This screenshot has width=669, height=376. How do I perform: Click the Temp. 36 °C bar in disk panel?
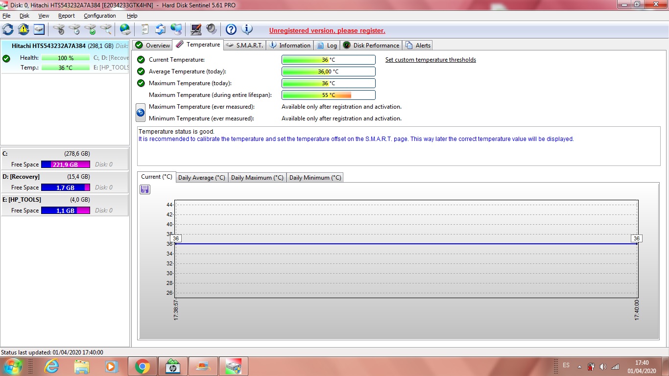[66, 68]
